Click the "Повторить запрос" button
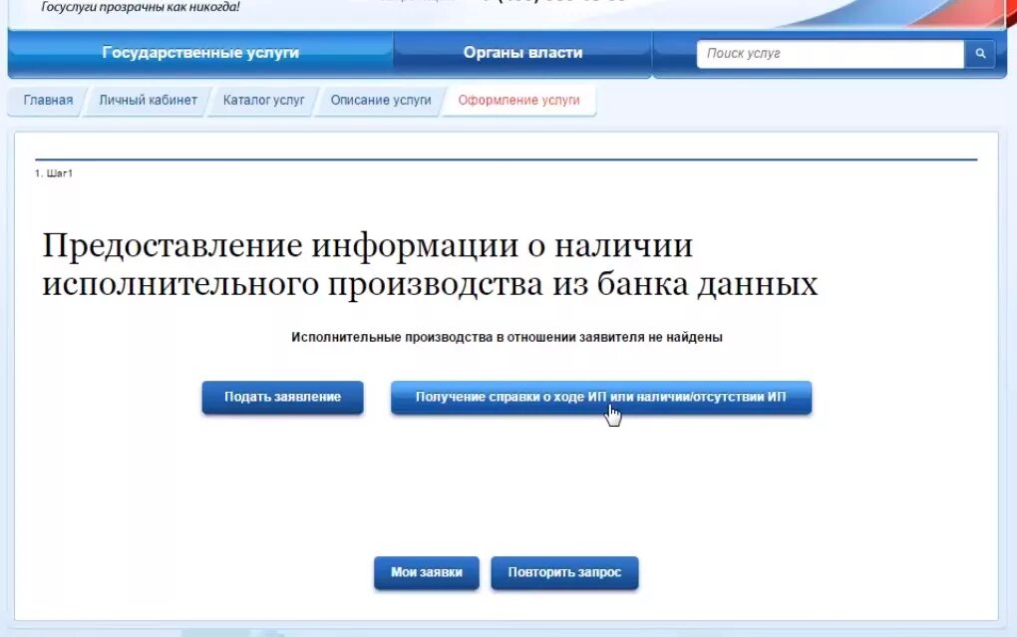This screenshot has height=637, width=1017. (564, 572)
